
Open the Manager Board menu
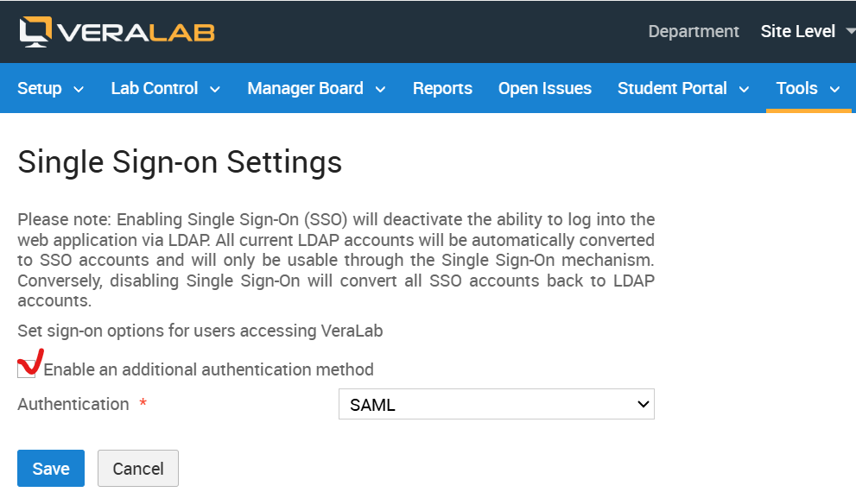coord(316,88)
